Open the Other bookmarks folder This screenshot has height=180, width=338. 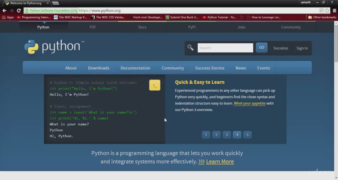[322, 17]
